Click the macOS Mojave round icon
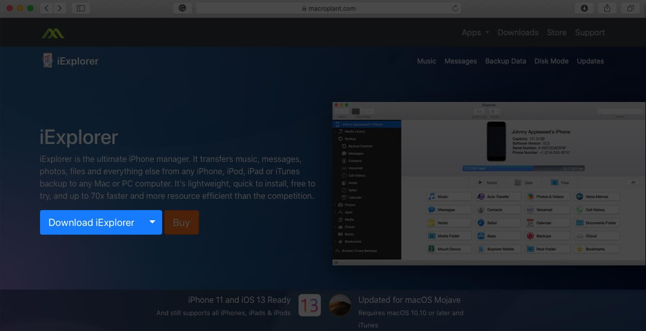Viewport: 646px width, 331px height. [x=340, y=305]
